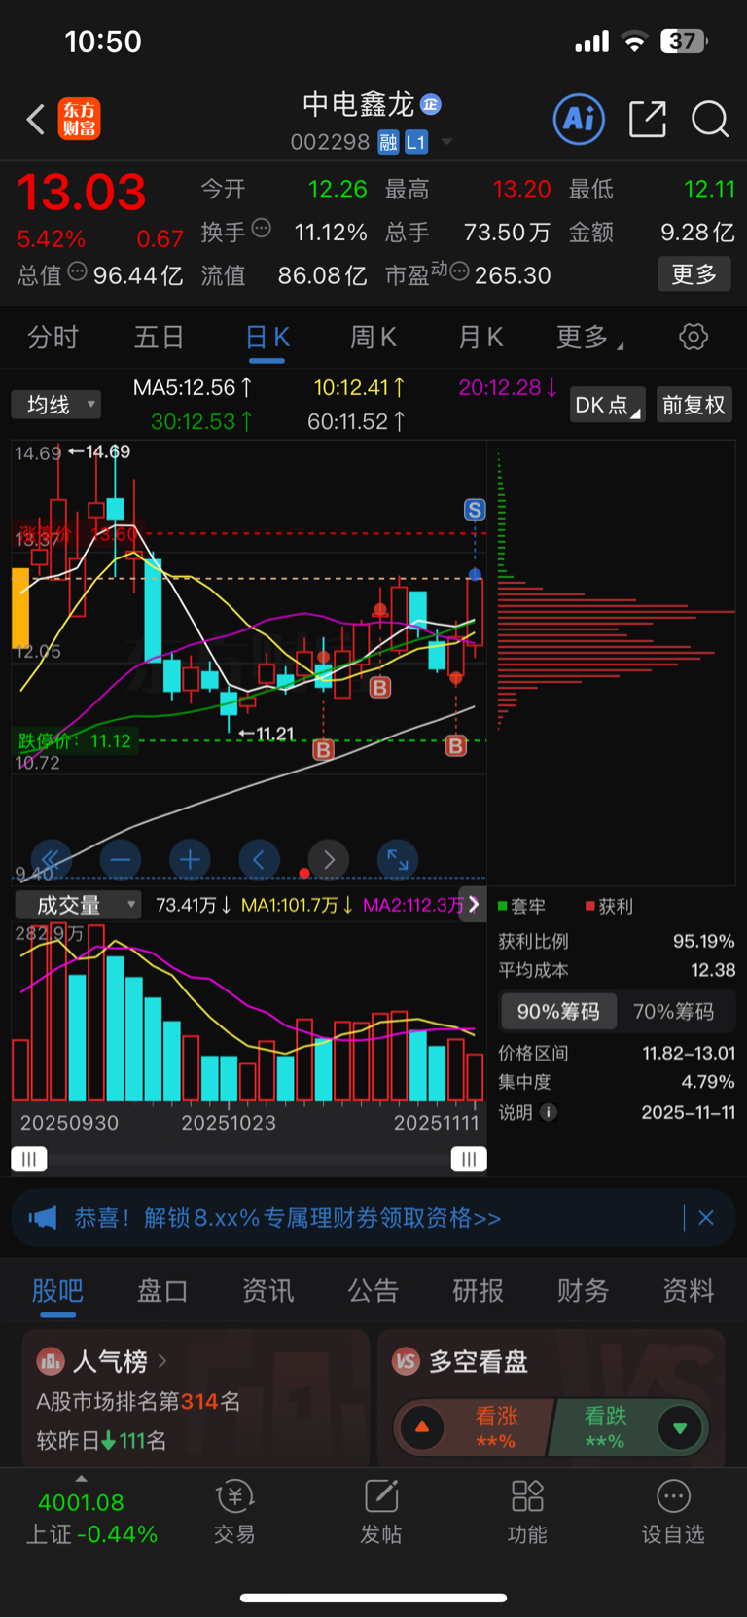Open the 资讯 tab

tap(268, 1290)
